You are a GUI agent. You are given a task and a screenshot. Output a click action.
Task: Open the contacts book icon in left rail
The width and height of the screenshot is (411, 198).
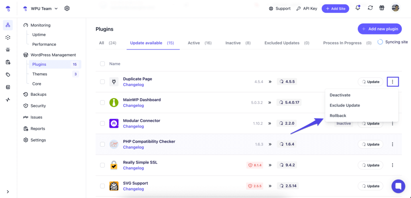[8, 87]
